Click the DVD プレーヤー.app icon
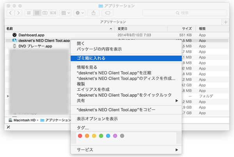Image resolution: width=234 pixels, height=157 pixels. point(14,46)
